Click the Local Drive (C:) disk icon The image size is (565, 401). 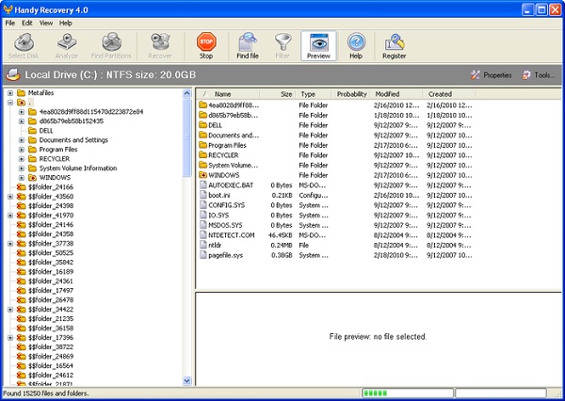13,74
